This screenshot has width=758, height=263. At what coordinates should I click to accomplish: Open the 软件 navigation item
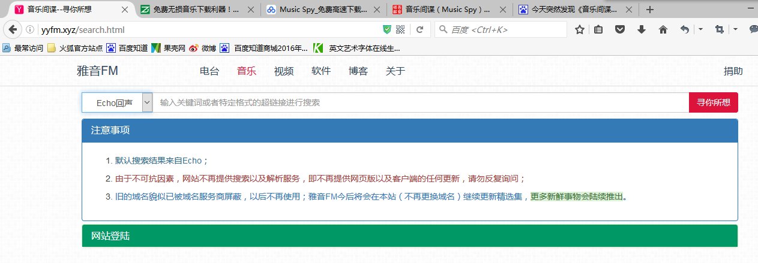321,71
